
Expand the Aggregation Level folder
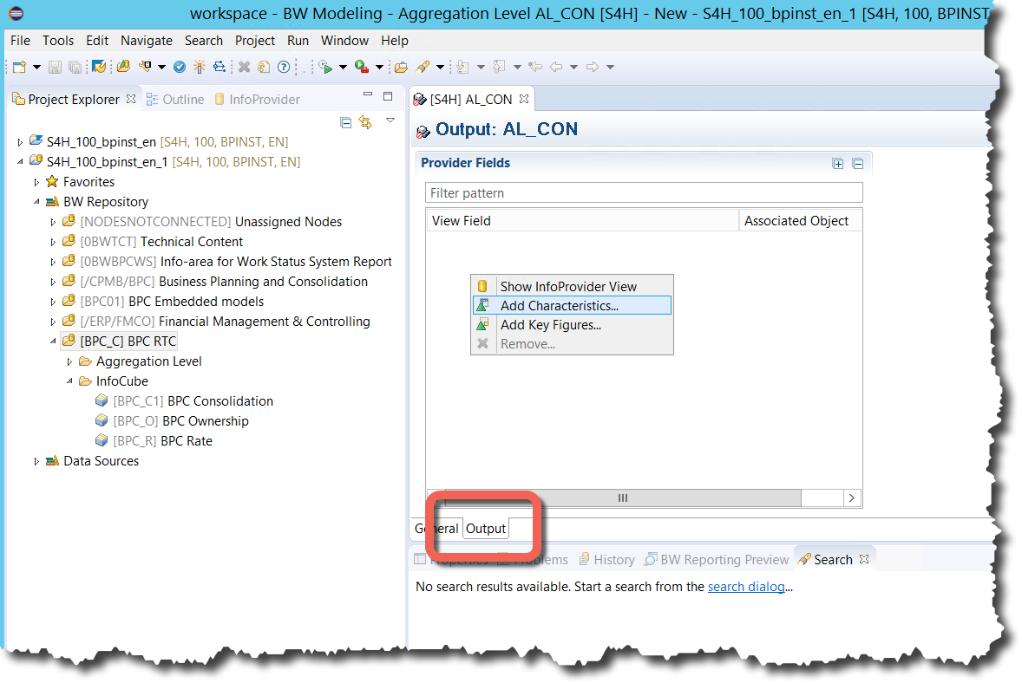[69, 361]
